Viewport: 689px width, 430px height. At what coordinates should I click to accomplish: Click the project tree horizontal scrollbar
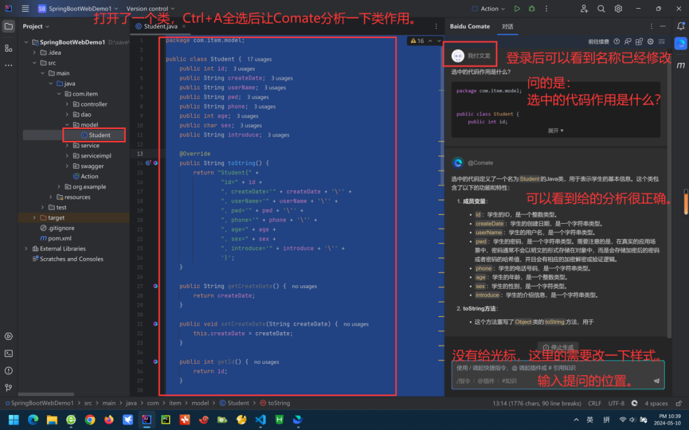click(46, 394)
